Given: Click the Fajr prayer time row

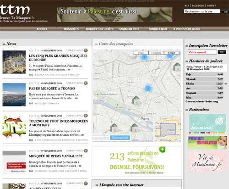Looking at the screenshot, I should tap(205, 74).
